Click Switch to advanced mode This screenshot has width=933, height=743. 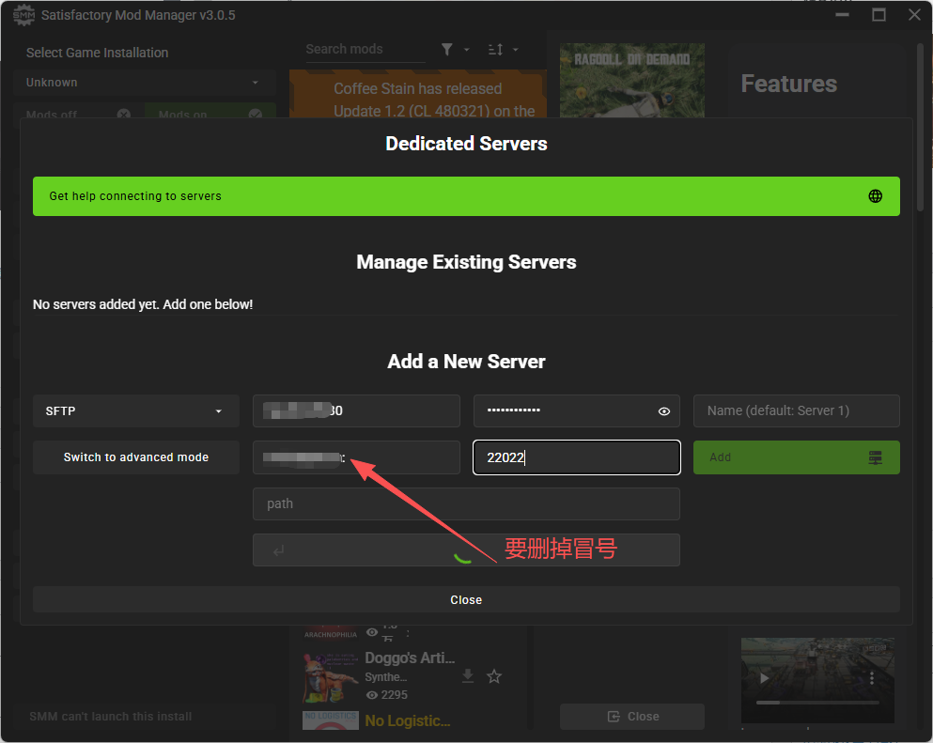136,457
